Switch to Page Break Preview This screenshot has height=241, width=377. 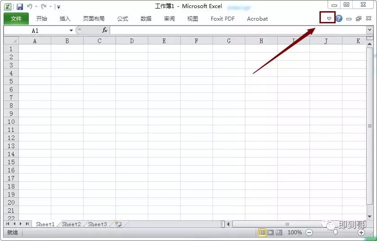pyautogui.click(x=279, y=232)
